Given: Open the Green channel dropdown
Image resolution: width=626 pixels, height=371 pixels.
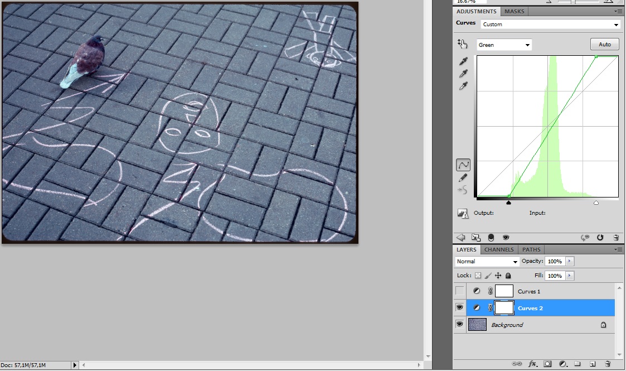Looking at the screenshot, I should pos(504,45).
